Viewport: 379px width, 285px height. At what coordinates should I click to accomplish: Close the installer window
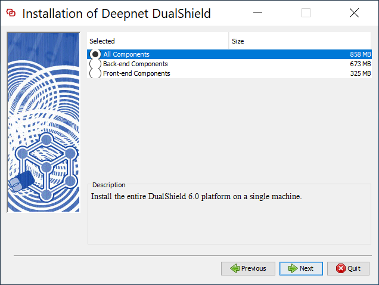(x=354, y=13)
